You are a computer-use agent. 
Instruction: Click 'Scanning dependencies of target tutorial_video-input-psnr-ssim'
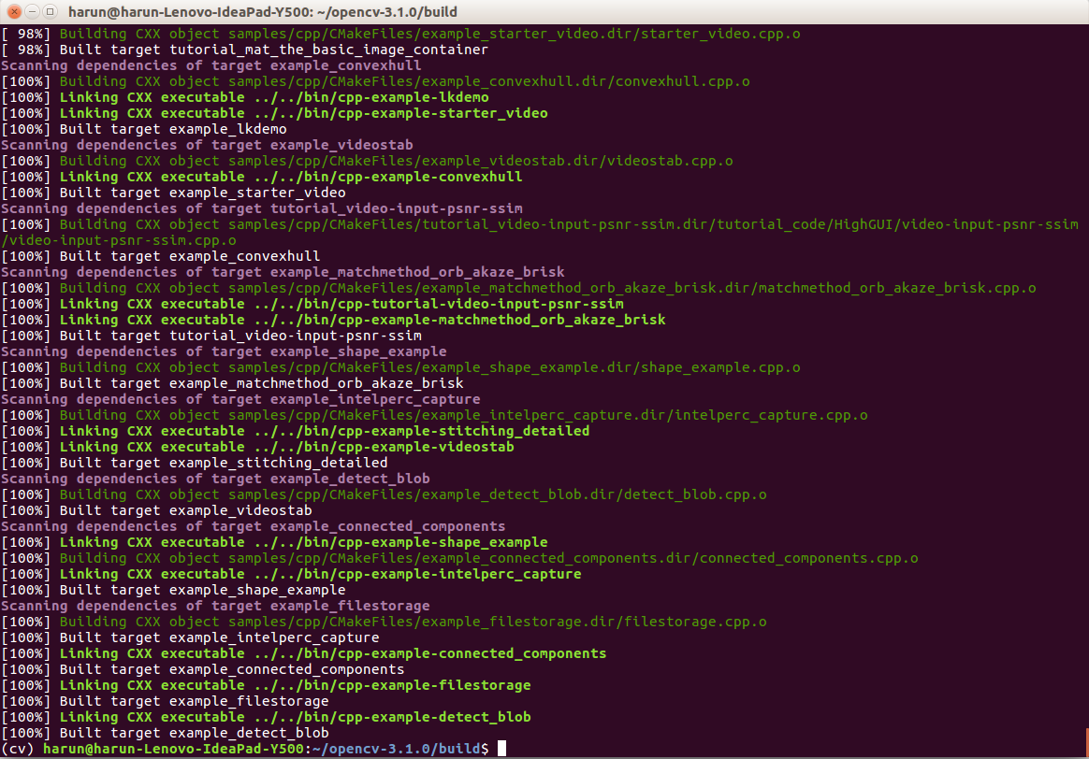261,208
